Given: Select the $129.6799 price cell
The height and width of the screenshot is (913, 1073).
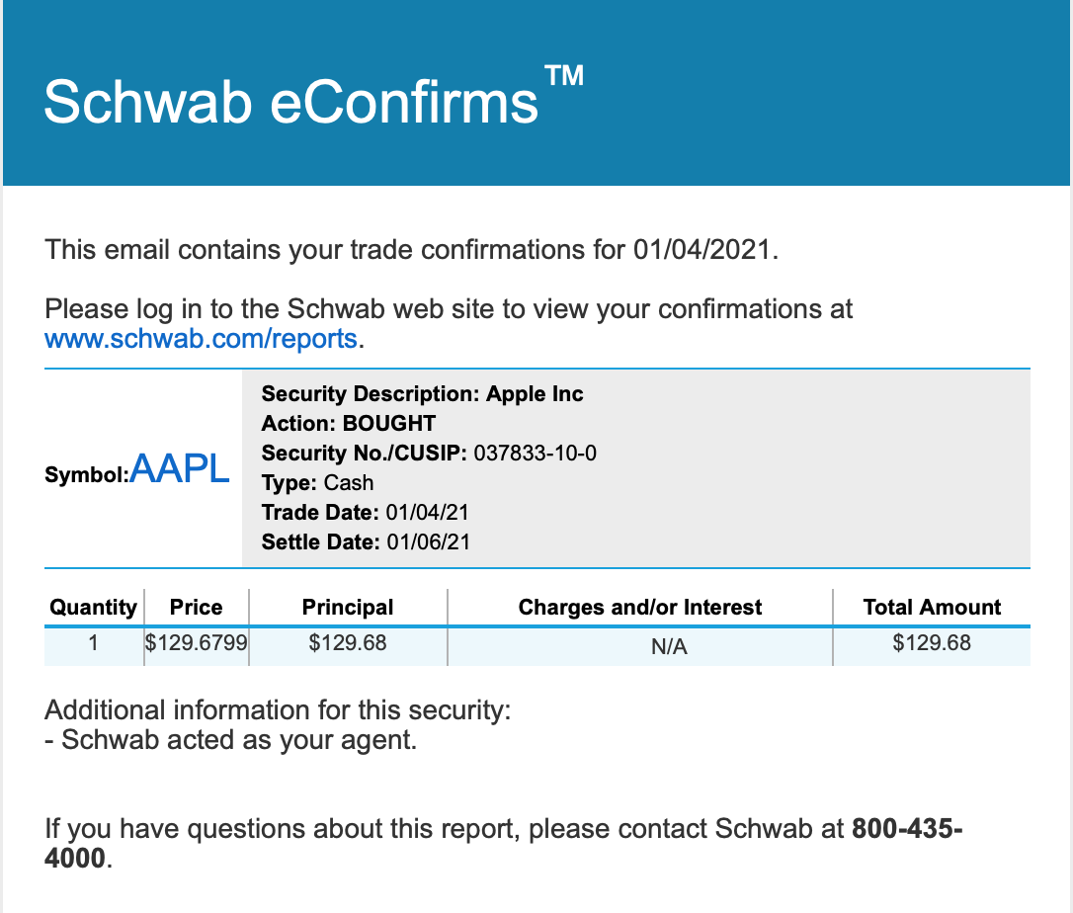Looking at the screenshot, I should point(197,642).
